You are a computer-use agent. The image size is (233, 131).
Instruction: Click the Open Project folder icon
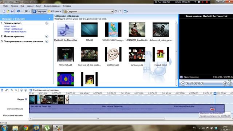8,11
